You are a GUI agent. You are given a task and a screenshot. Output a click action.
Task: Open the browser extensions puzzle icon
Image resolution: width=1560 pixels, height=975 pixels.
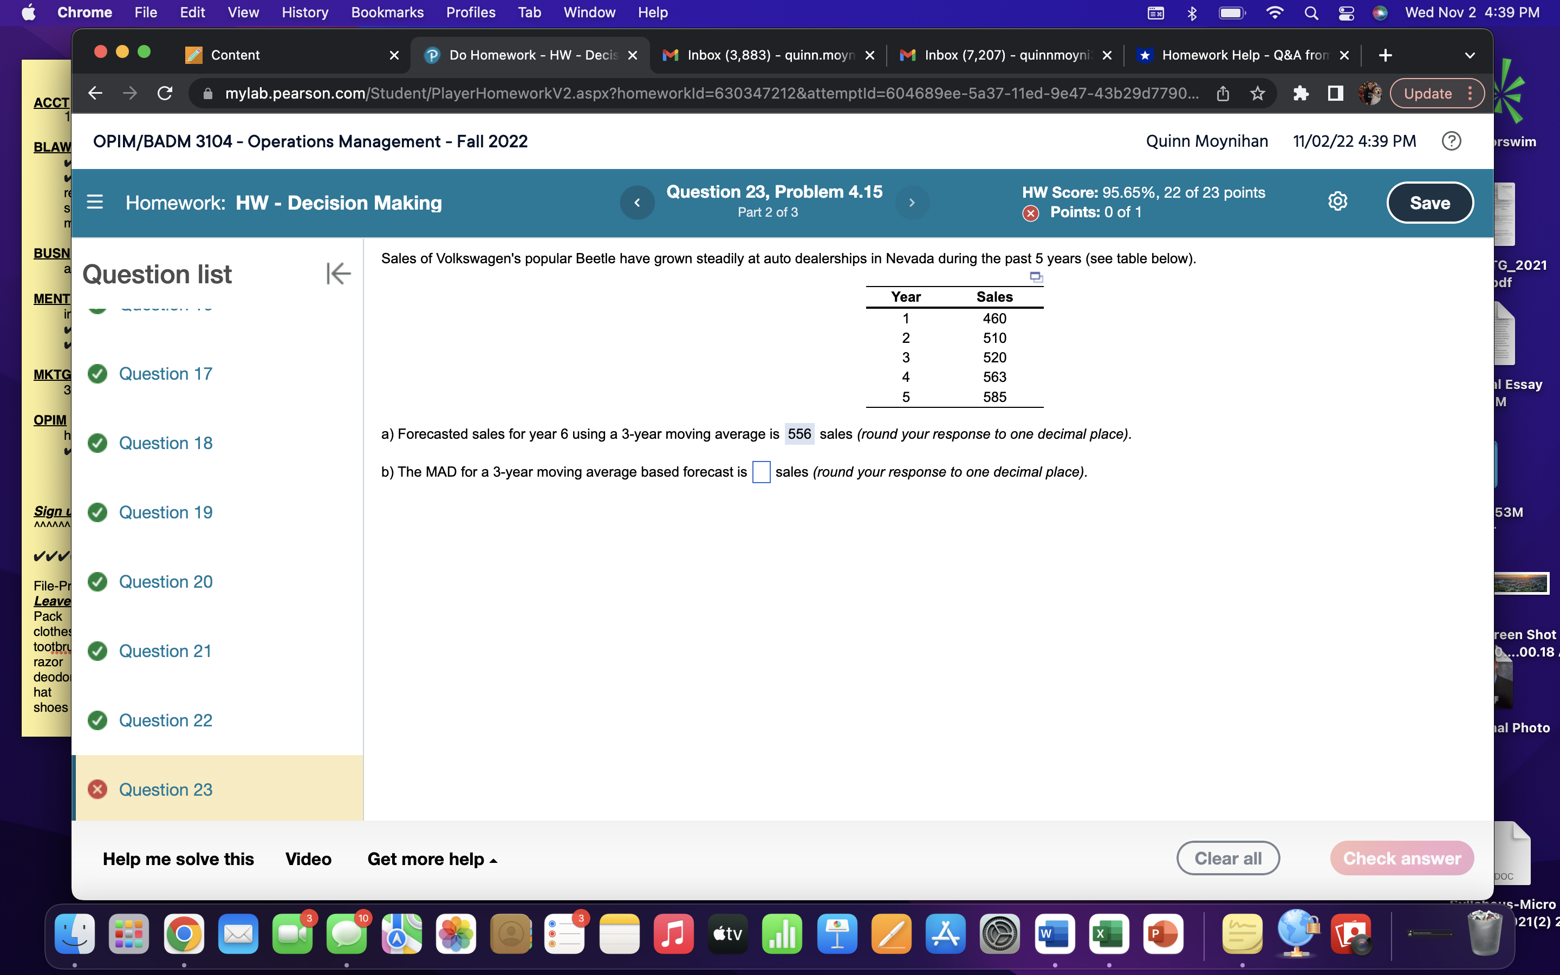pyautogui.click(x=1302, y=93)
